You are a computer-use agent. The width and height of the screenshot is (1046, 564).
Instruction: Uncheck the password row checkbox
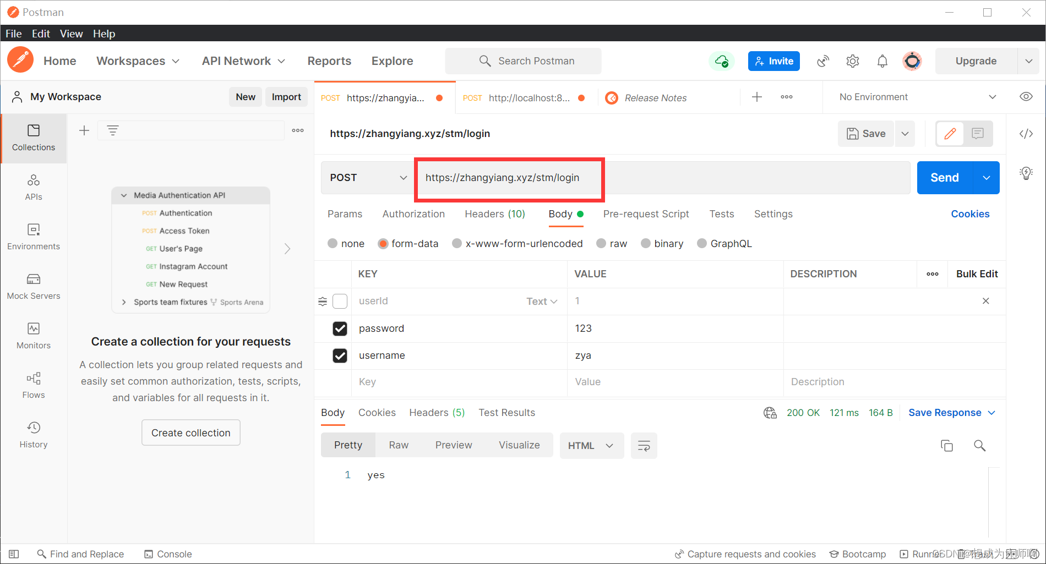pyautogui.click(x=340, y=328)
